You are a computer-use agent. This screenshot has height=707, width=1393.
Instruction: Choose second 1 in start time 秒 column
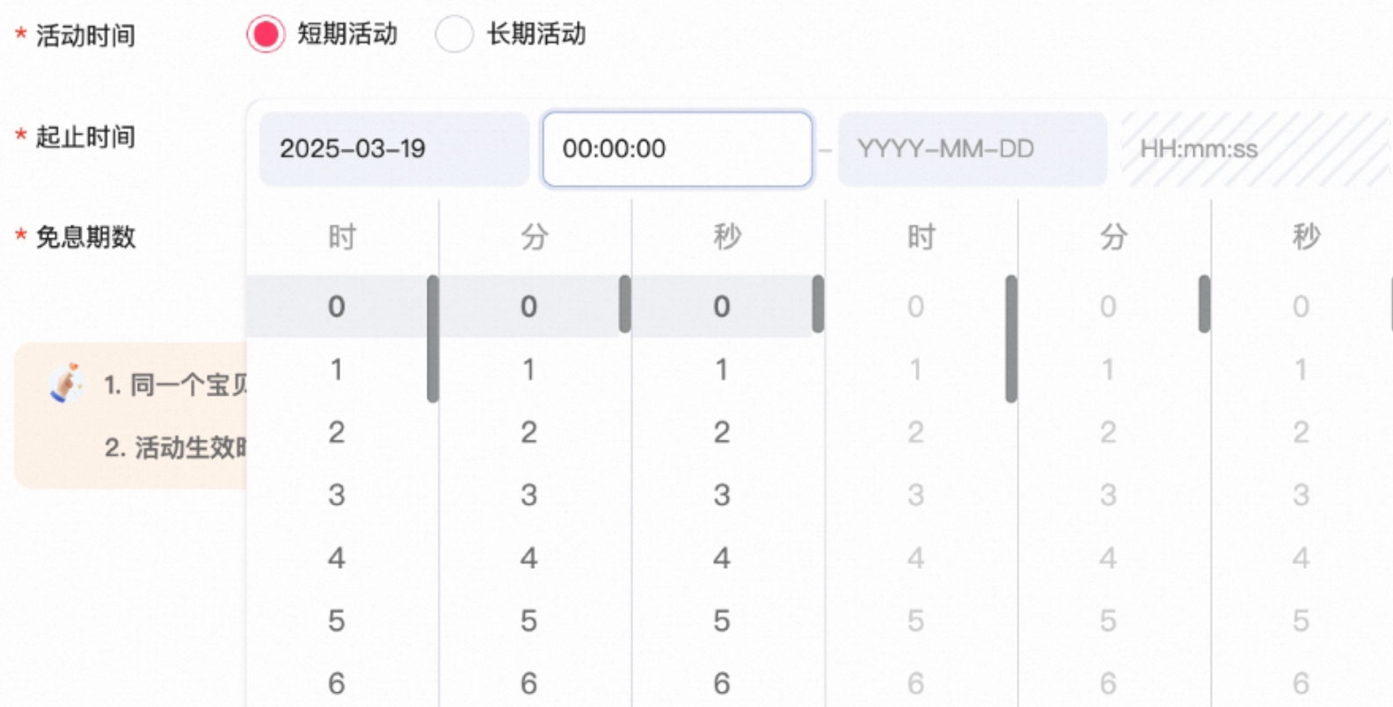coord(722,369)
